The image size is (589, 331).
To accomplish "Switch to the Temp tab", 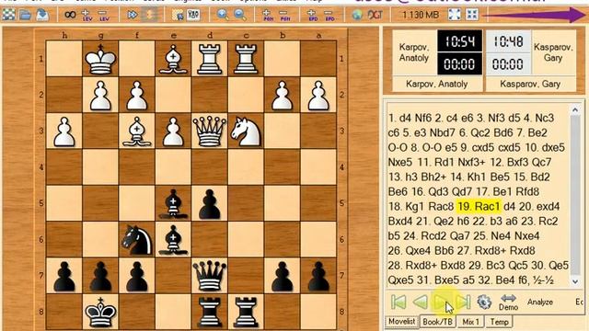I will pyautogui.click(x=499, y=322).
